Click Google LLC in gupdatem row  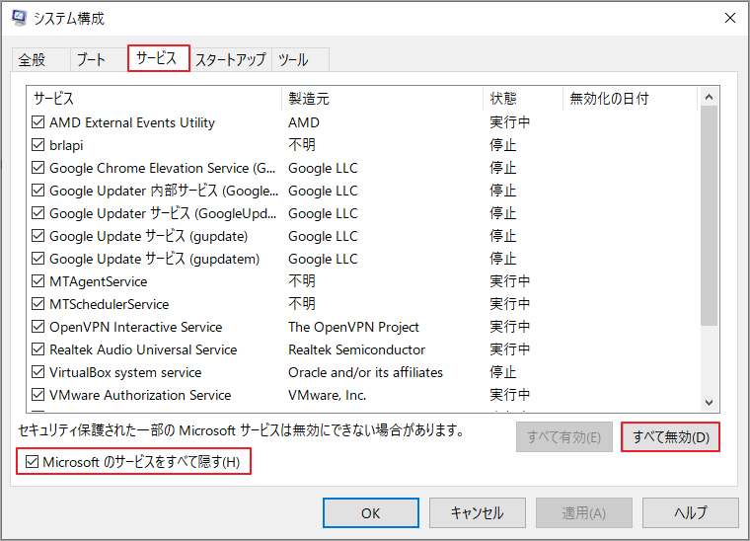point(323,259)
